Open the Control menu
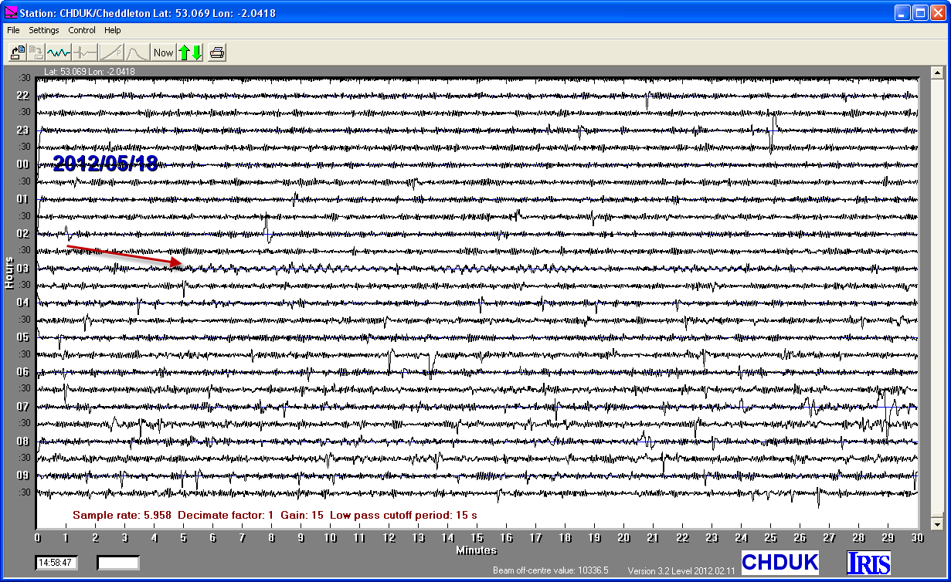Image resolution: width=951 pixels, height=582 pixels. 82,30
